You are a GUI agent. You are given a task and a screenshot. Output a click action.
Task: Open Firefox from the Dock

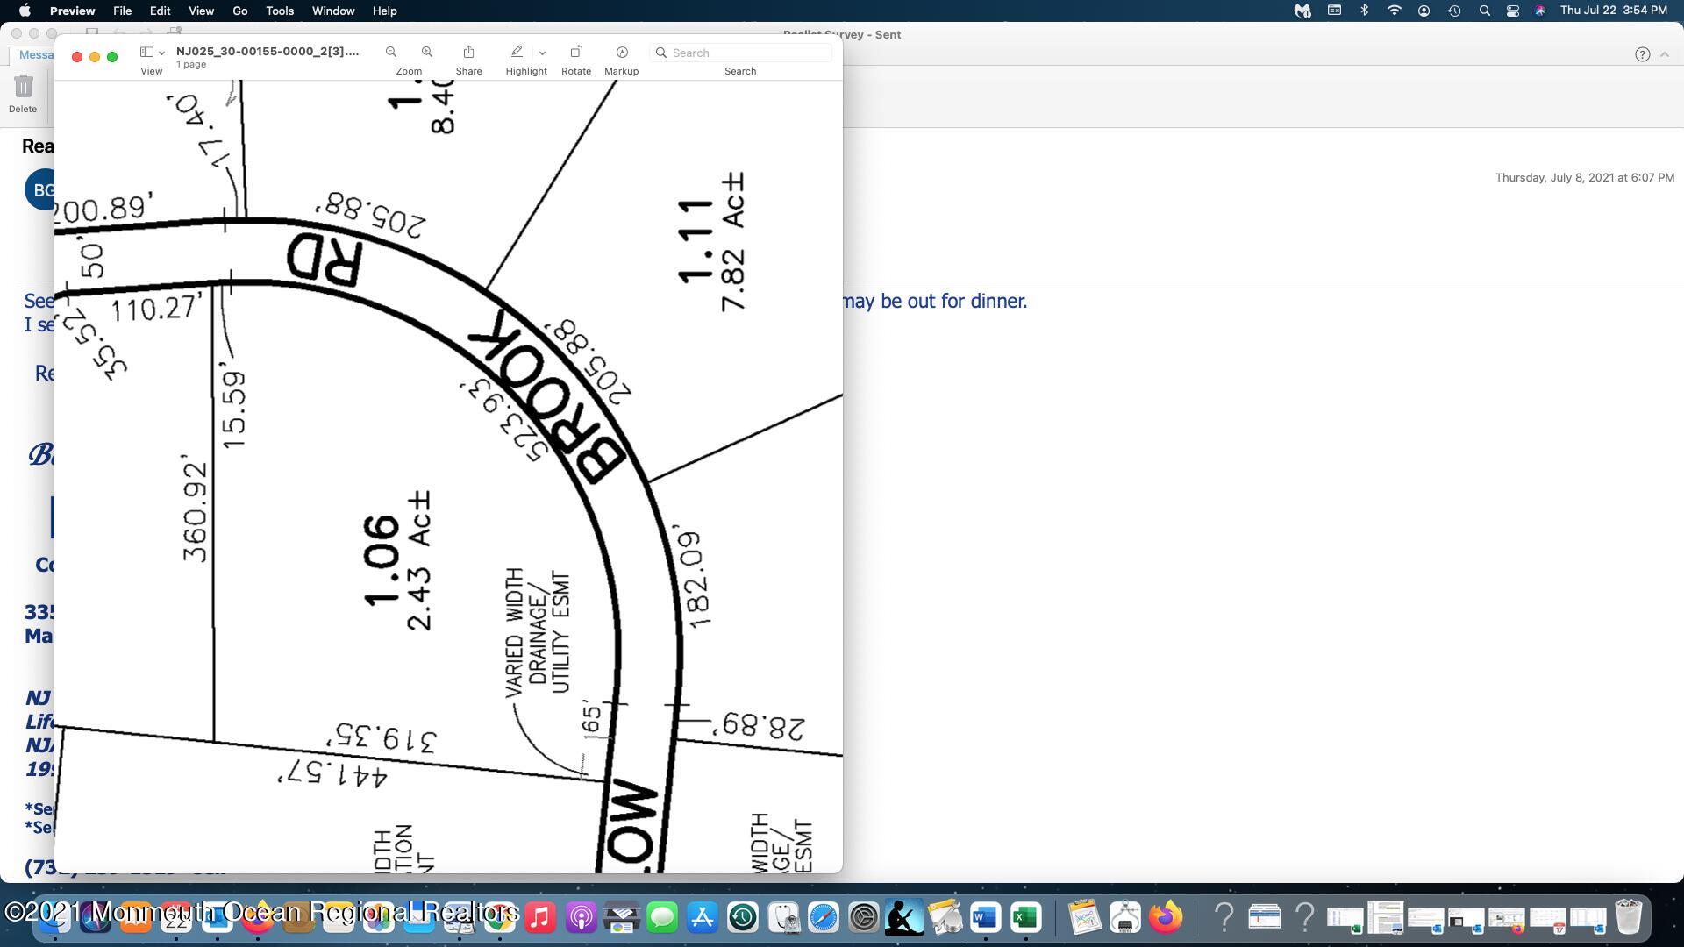1166,918
